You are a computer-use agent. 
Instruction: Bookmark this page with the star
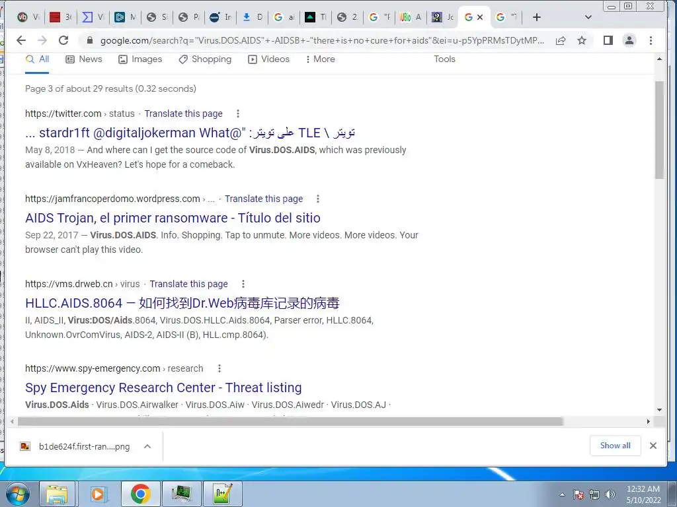[x=582, y=40]
